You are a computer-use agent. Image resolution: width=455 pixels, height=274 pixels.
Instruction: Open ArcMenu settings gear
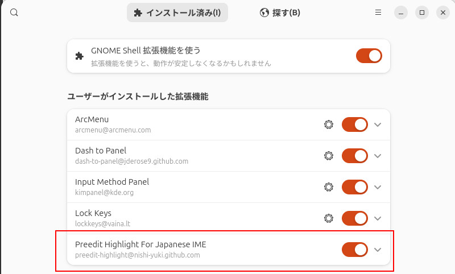click(328, 124)
